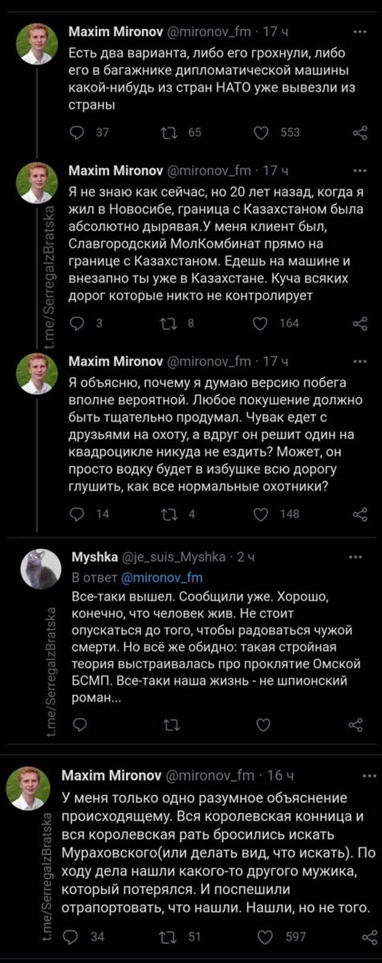Reply to the tweet with 37 comments
The width and height of the screenshot is (382, 963).
tap(78, 132)
